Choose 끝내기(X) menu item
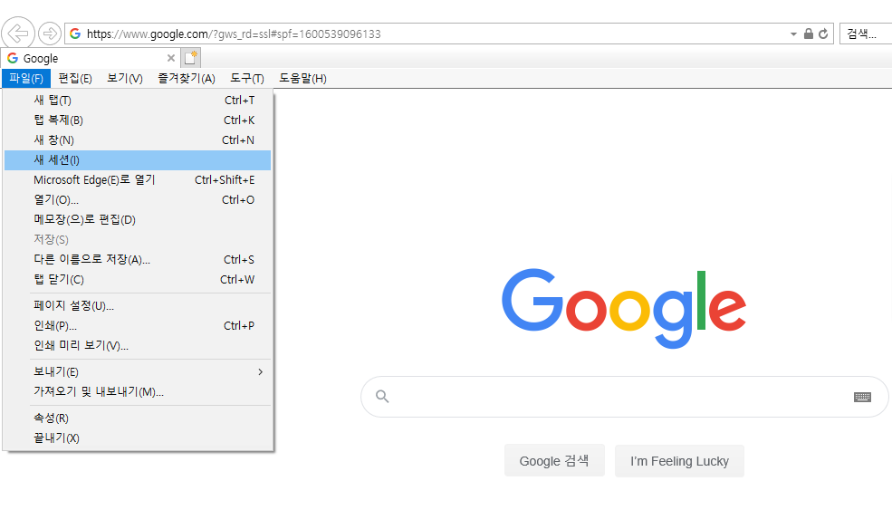Viewport: 892px width, 529px height. click(x=138, y=438)
